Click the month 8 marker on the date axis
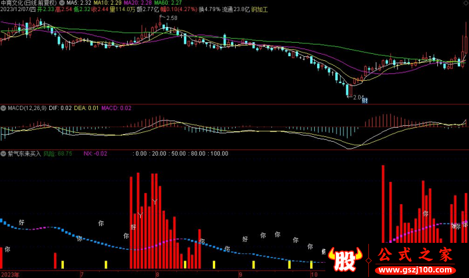The height and width of the screenshot is (278, 469). click(x=157, y=274)
